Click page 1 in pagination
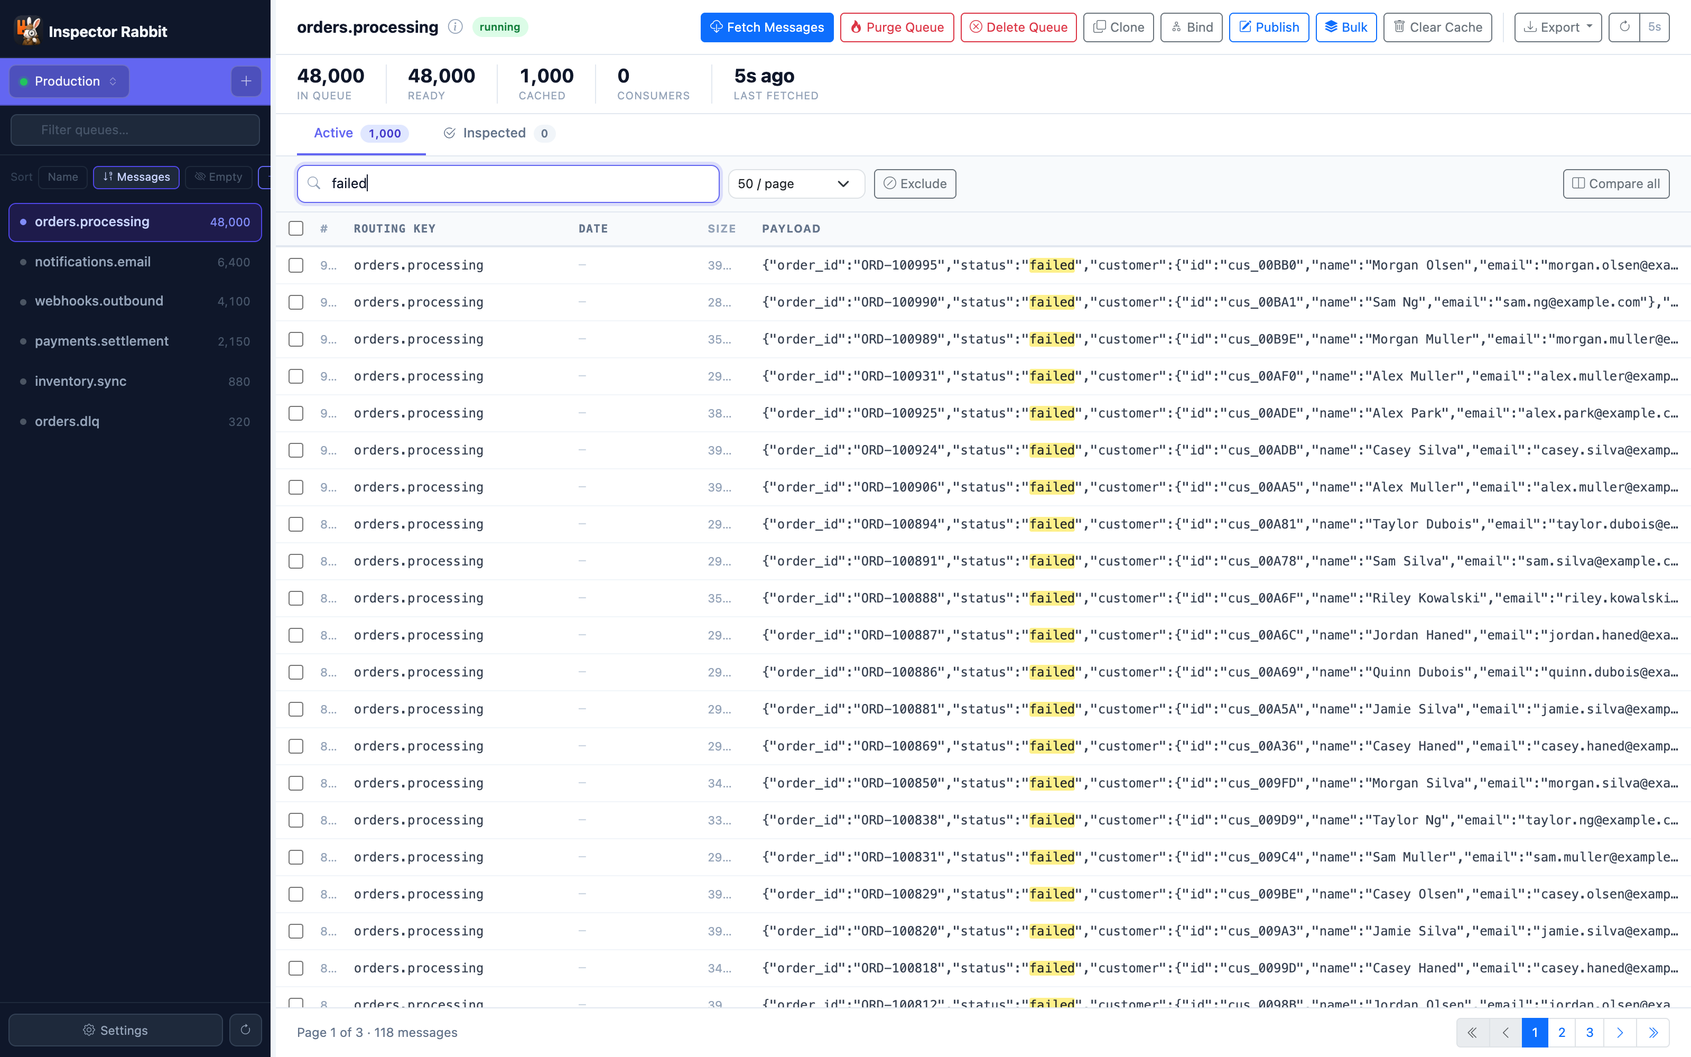The image size is (1691, 1057). point(1535,1033)
